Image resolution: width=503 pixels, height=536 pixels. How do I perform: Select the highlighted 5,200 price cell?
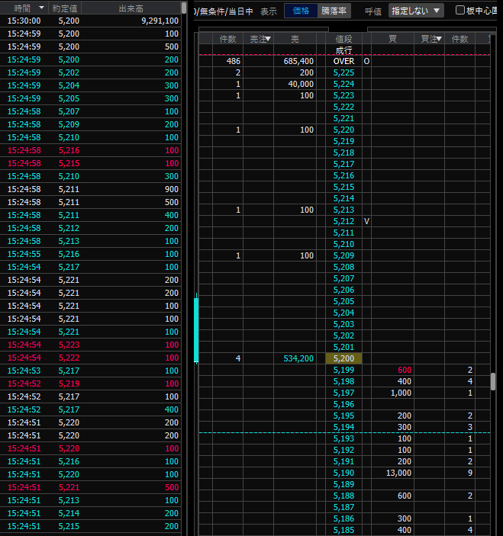[343, 358]
